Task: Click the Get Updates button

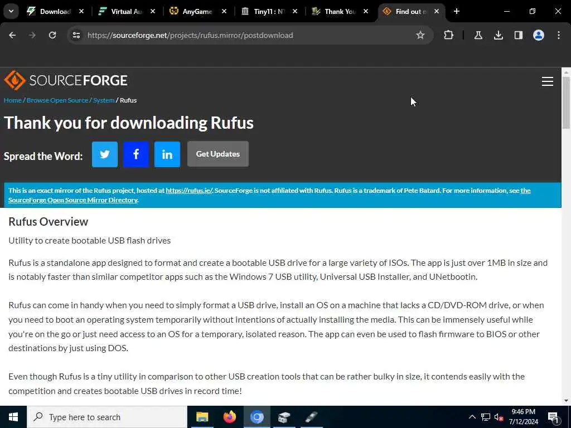Action: pyautogui.click(x=218, y=154)
